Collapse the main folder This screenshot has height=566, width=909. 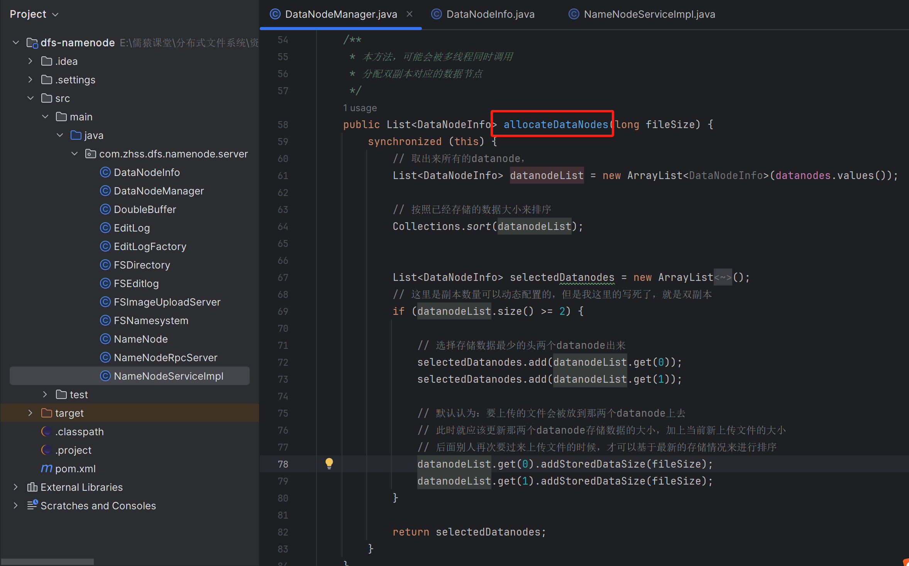click(45, 117)
